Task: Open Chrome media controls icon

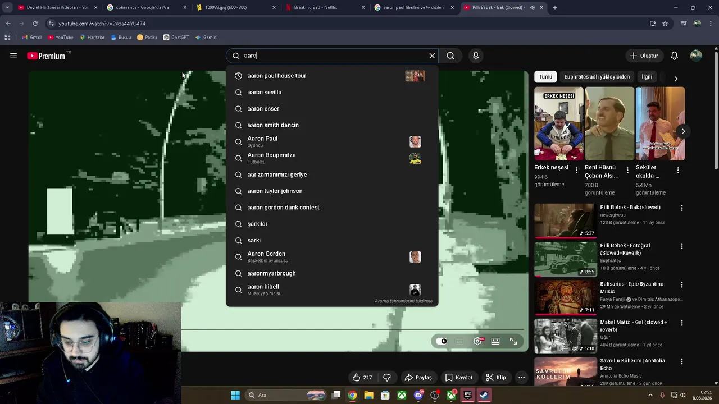Action: pos(683,24)
